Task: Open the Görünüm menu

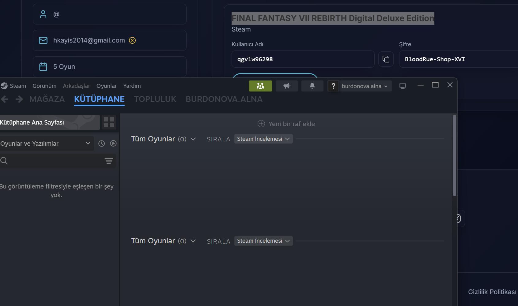Action: [44, 86]
